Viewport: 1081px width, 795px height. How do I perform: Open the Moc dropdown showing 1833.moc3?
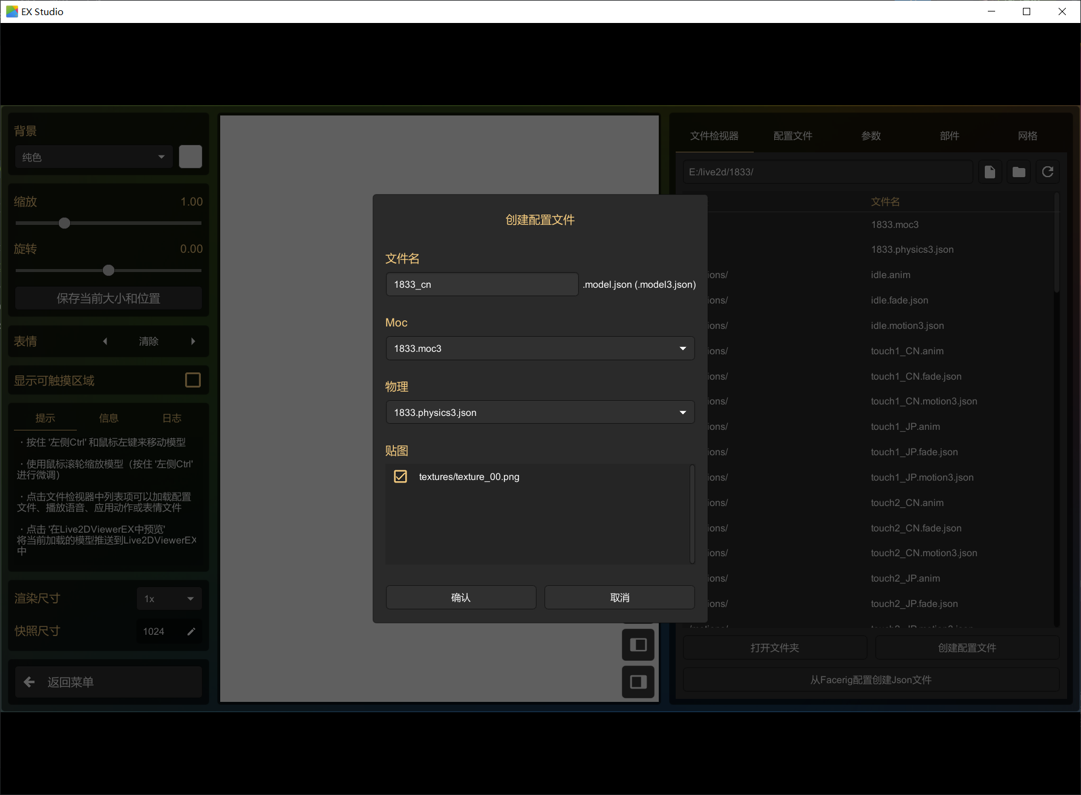pos(540,348)
